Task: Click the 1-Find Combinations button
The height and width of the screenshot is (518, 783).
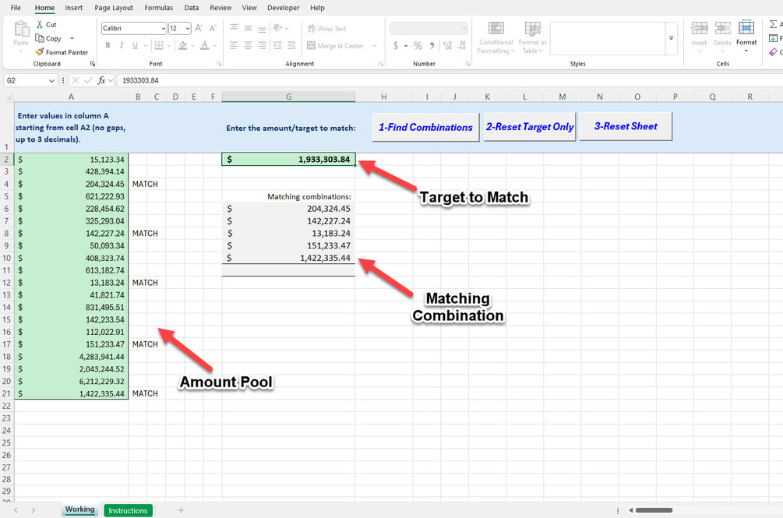Action: (425, 127)
